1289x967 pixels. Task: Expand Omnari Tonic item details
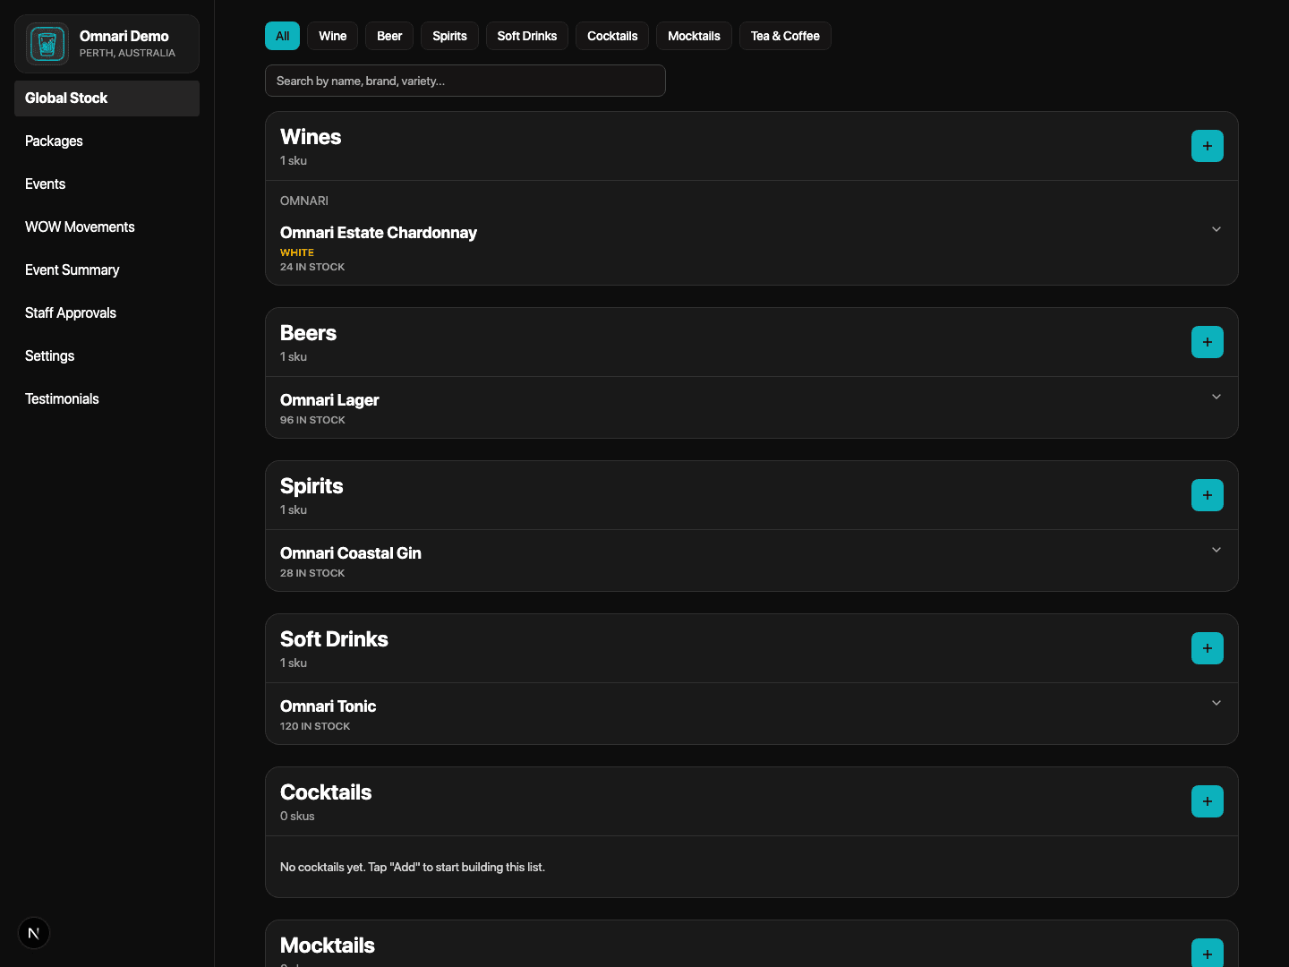click(x=1216, y=703)
